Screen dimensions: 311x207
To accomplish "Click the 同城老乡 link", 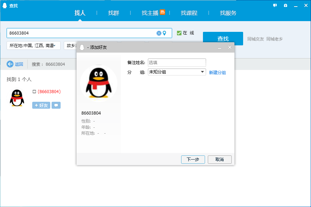I will coord(275,39).
